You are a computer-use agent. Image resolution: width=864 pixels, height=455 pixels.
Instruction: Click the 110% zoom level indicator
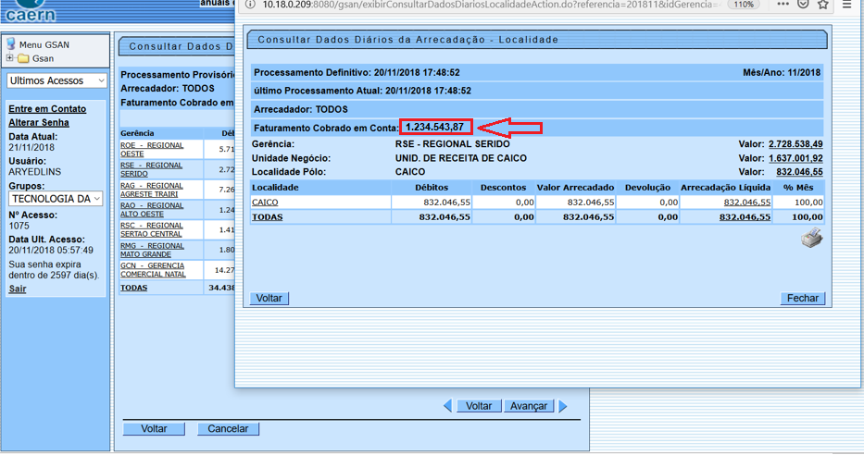(743, 5)
